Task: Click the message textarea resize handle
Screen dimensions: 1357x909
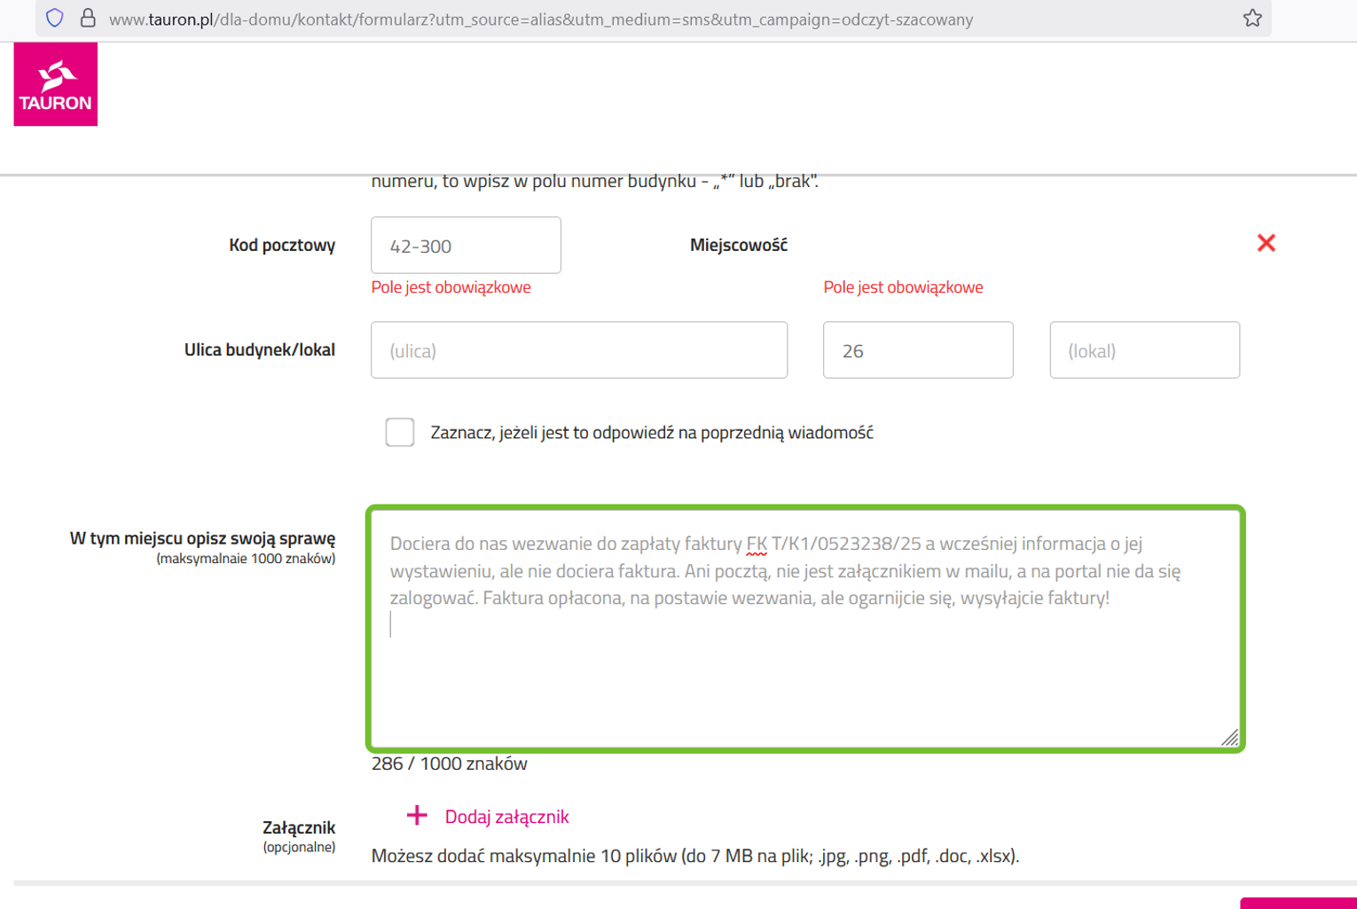Action: (x=1229, y=737)
